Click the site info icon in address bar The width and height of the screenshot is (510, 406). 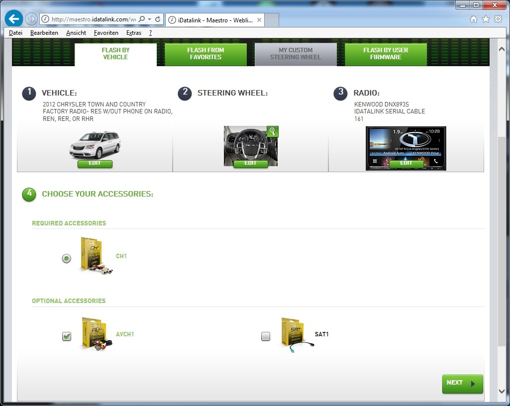pos(46,19)
